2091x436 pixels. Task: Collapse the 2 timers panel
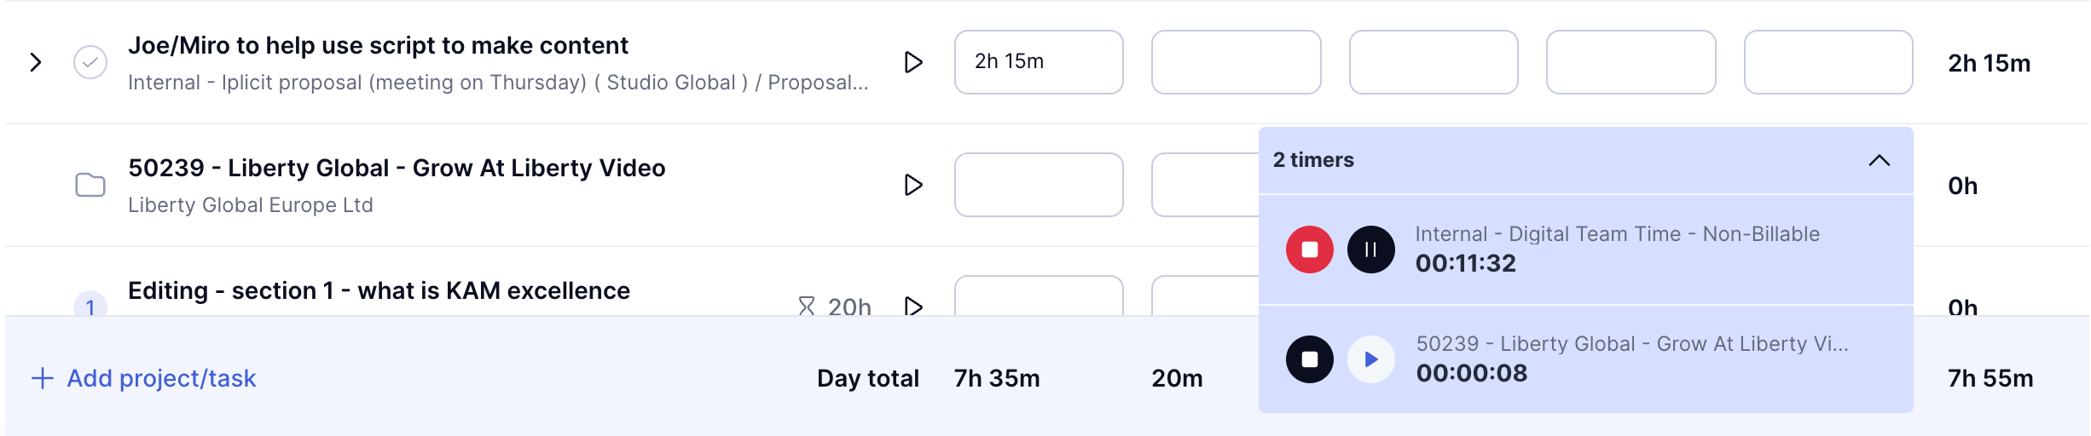(1880, 160)
